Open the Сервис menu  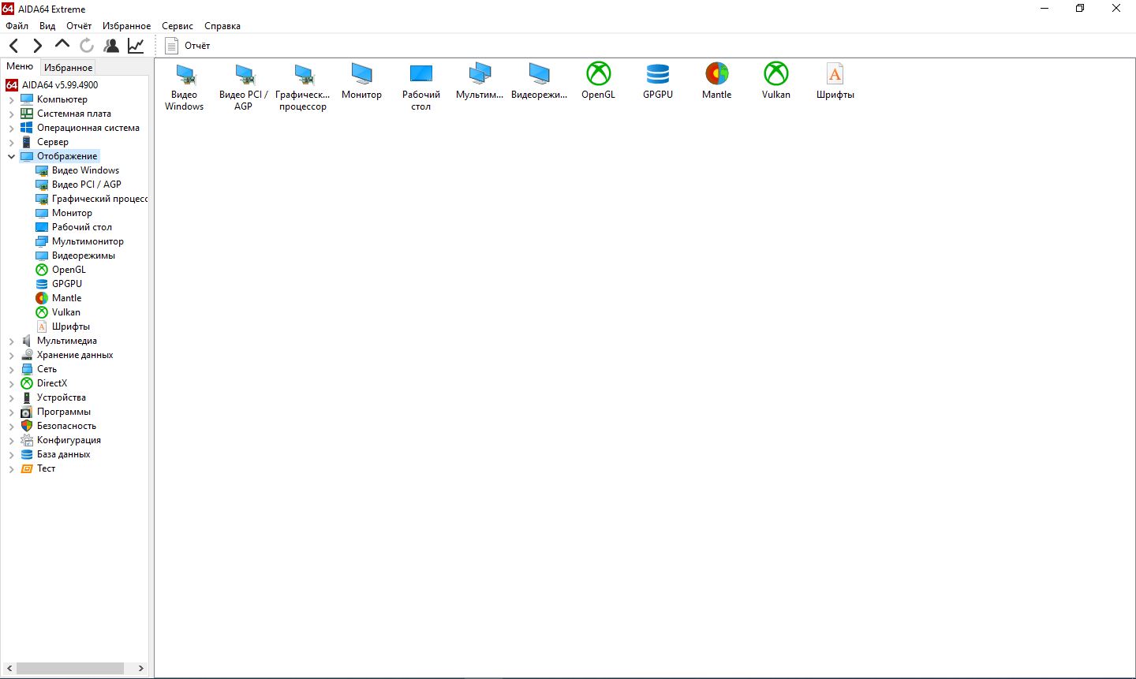177,26
